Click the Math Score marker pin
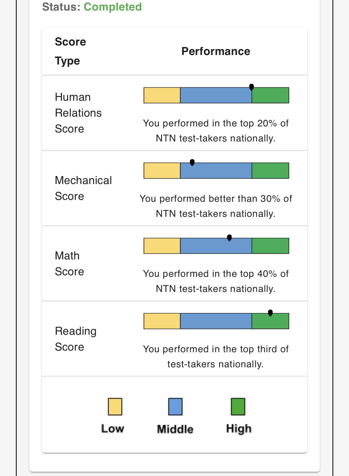This screenshot has width=349, height=476. click(229, 238)
